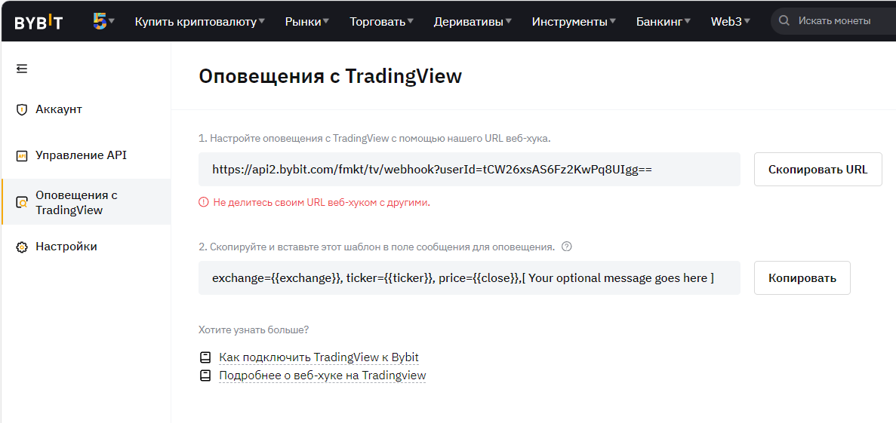Click the gear icon beside Настройки
Viewport: 896px width, 423px height.
(x=22, y=247)
